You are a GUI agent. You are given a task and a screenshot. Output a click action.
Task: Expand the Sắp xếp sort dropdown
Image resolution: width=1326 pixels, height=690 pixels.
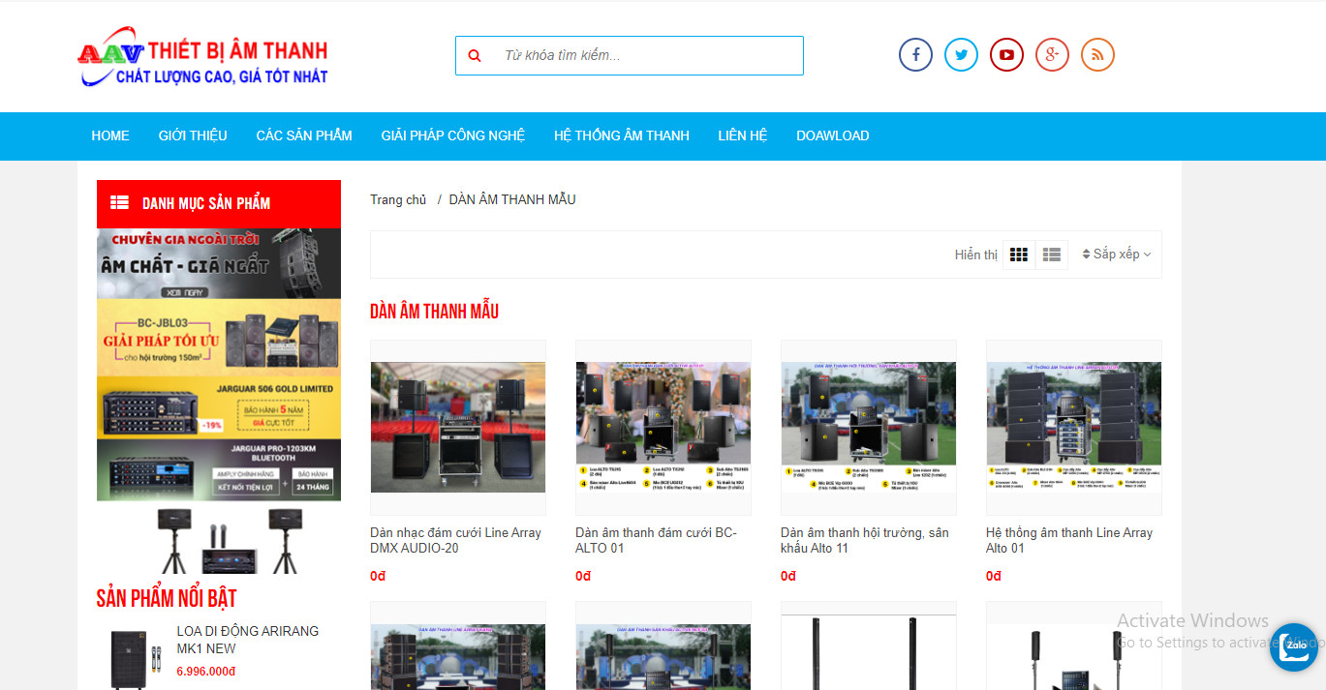click(1117, 255)
